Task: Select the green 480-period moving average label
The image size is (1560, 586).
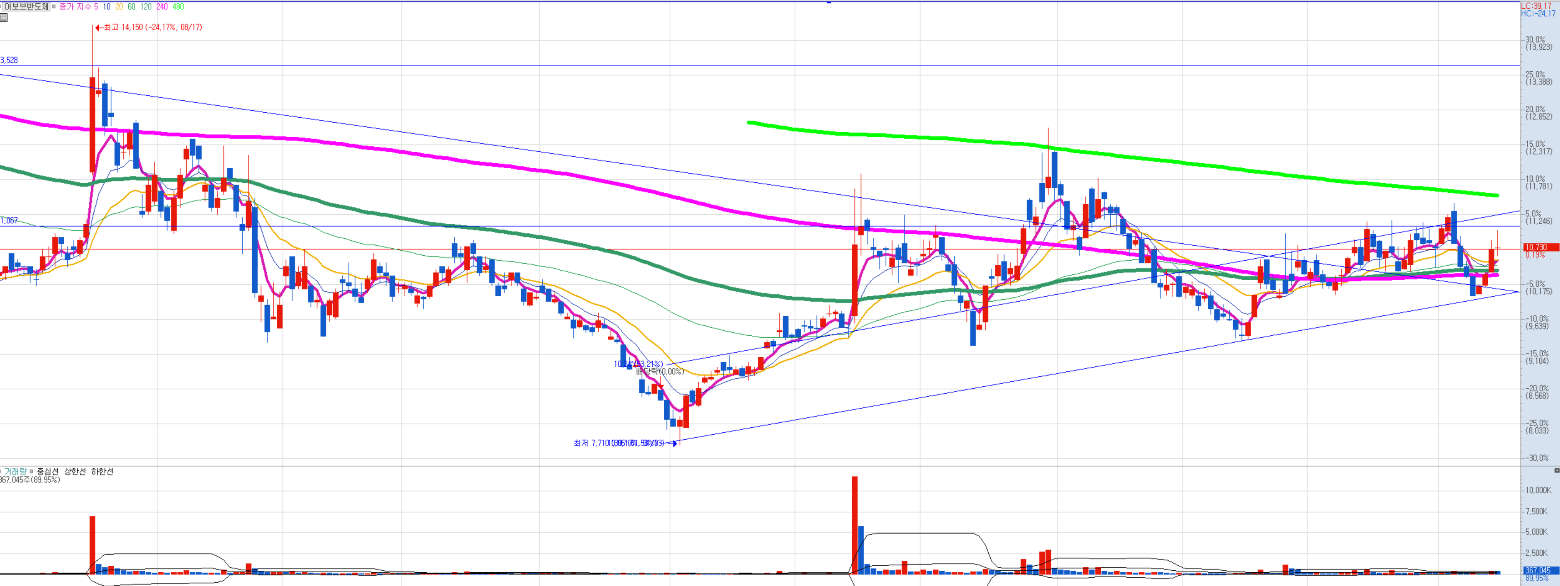Action: (178, 7)
